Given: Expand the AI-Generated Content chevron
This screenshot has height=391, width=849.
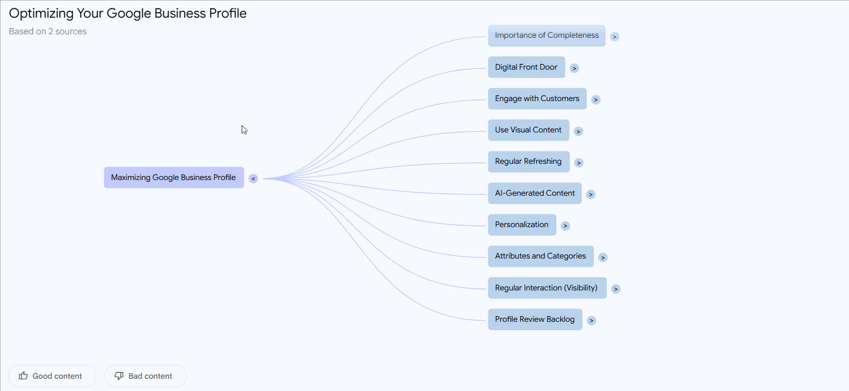Looking at the screenshot, I should click(x=591, y=194).
